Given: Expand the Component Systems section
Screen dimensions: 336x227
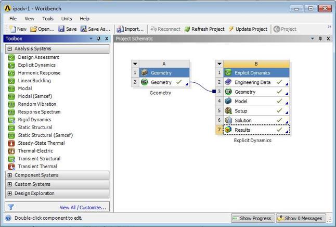Looking at the screenshot, I should pos(9,175).
